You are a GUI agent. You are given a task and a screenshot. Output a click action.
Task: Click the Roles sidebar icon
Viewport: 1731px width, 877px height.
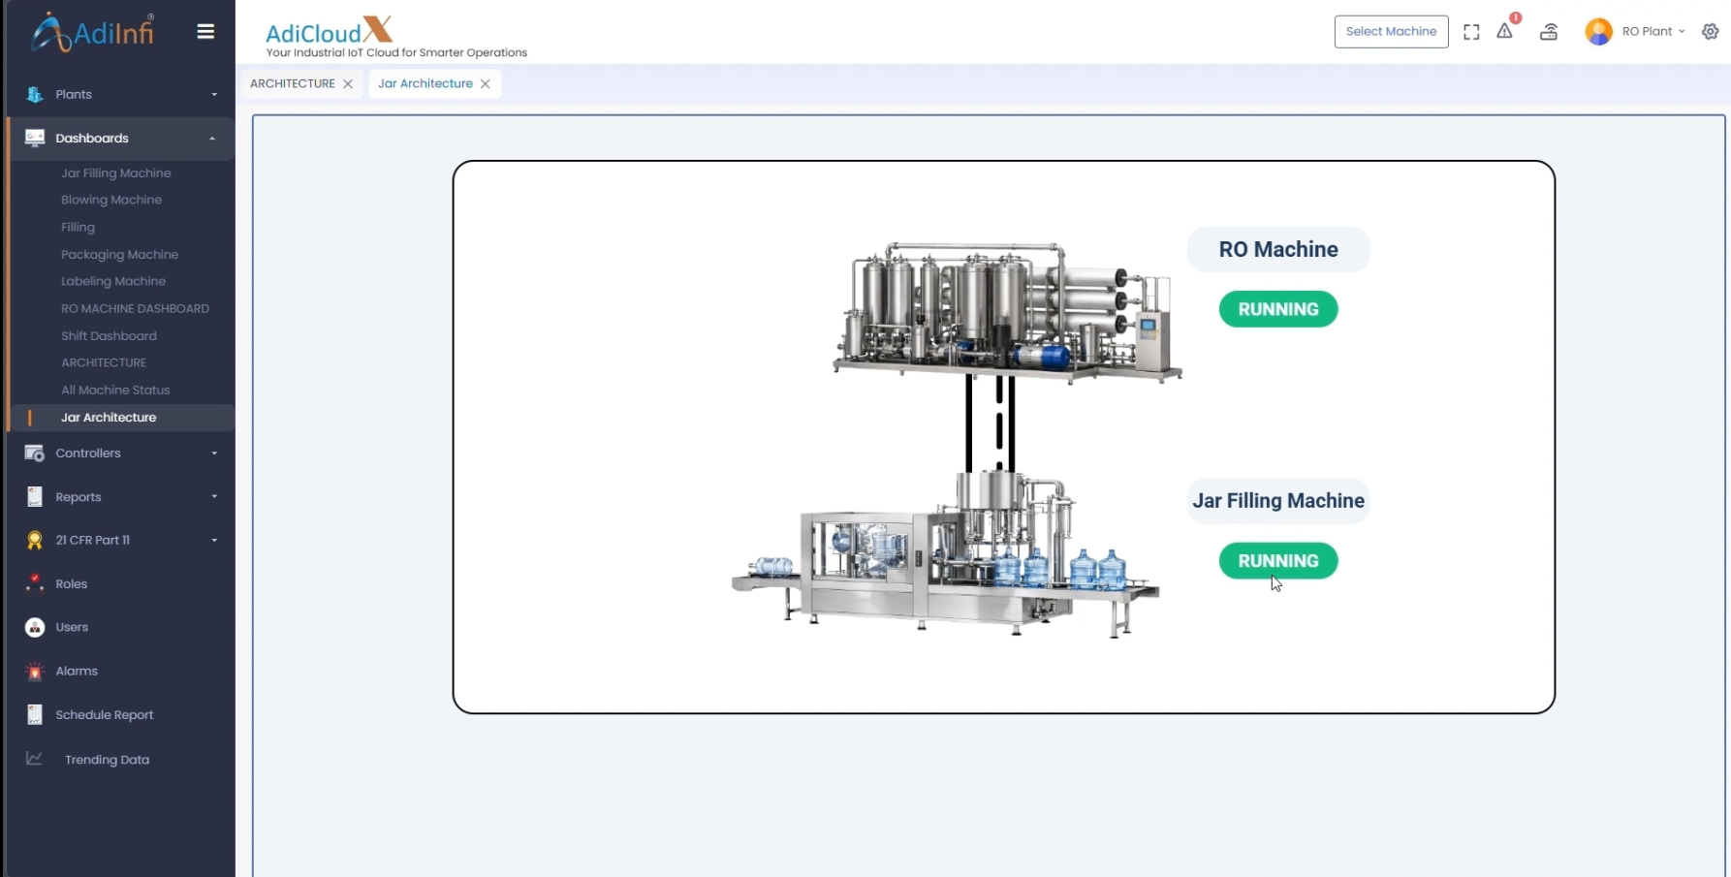[35, 583]
